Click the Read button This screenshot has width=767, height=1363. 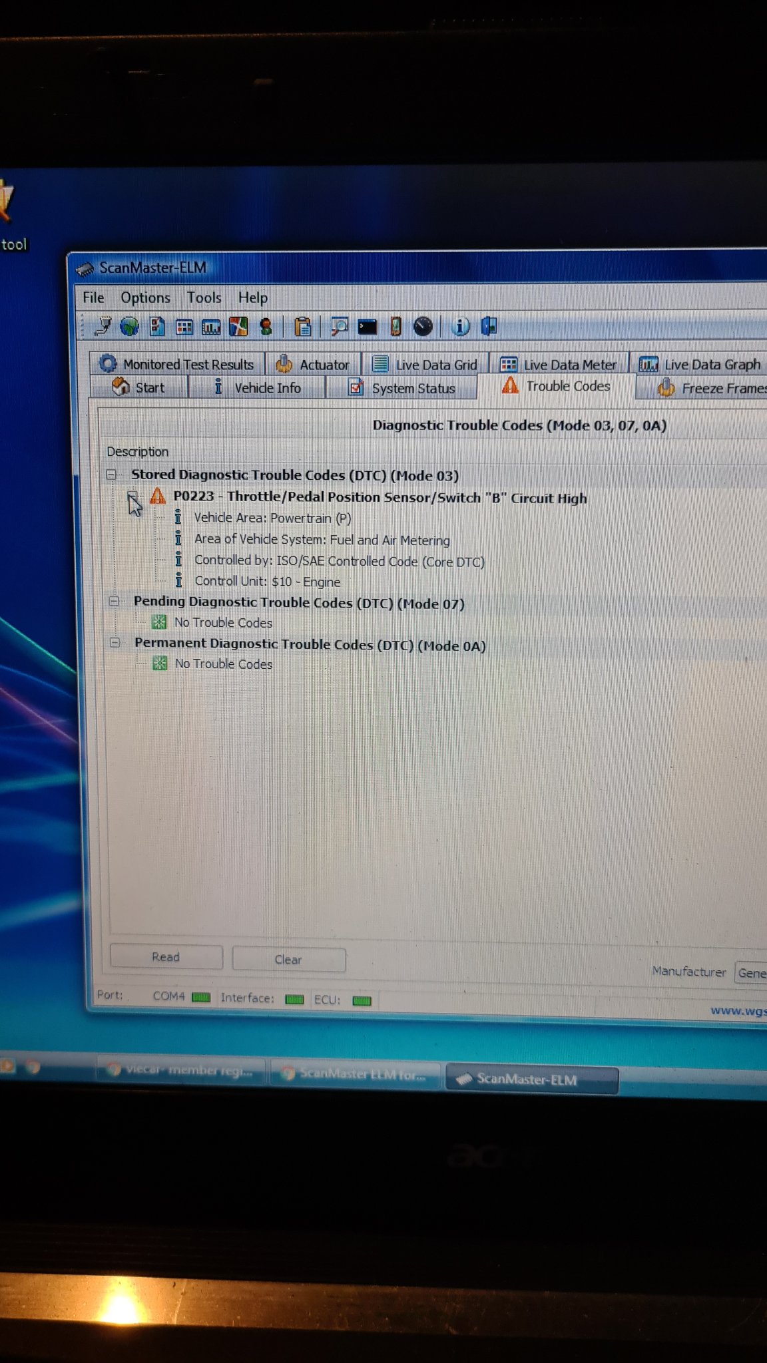click(x=166, y=956)
